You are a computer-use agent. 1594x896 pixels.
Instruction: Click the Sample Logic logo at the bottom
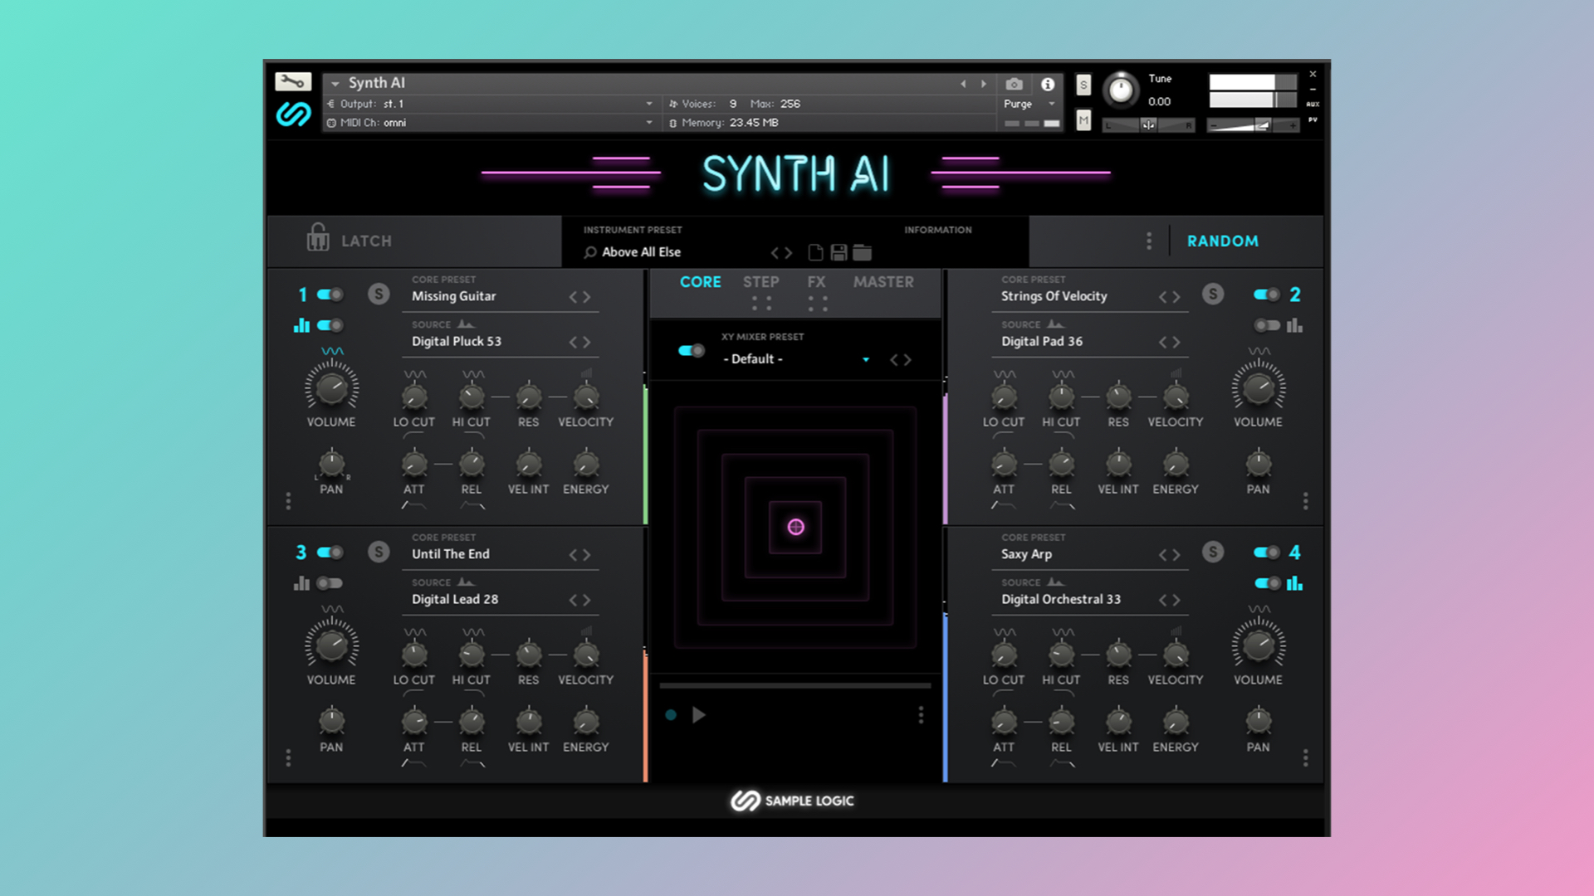click(x=792, y=801)
